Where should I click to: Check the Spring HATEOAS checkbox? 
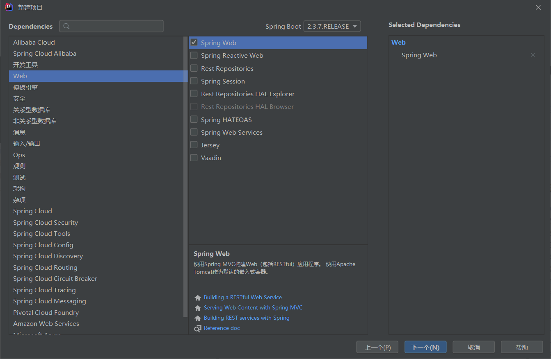click(194, 120)
